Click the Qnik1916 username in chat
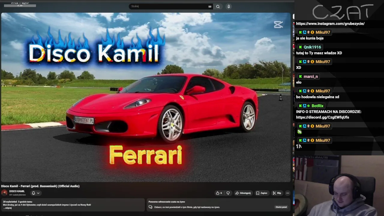This screenshot has width=384, height=216. coord(312,47)
